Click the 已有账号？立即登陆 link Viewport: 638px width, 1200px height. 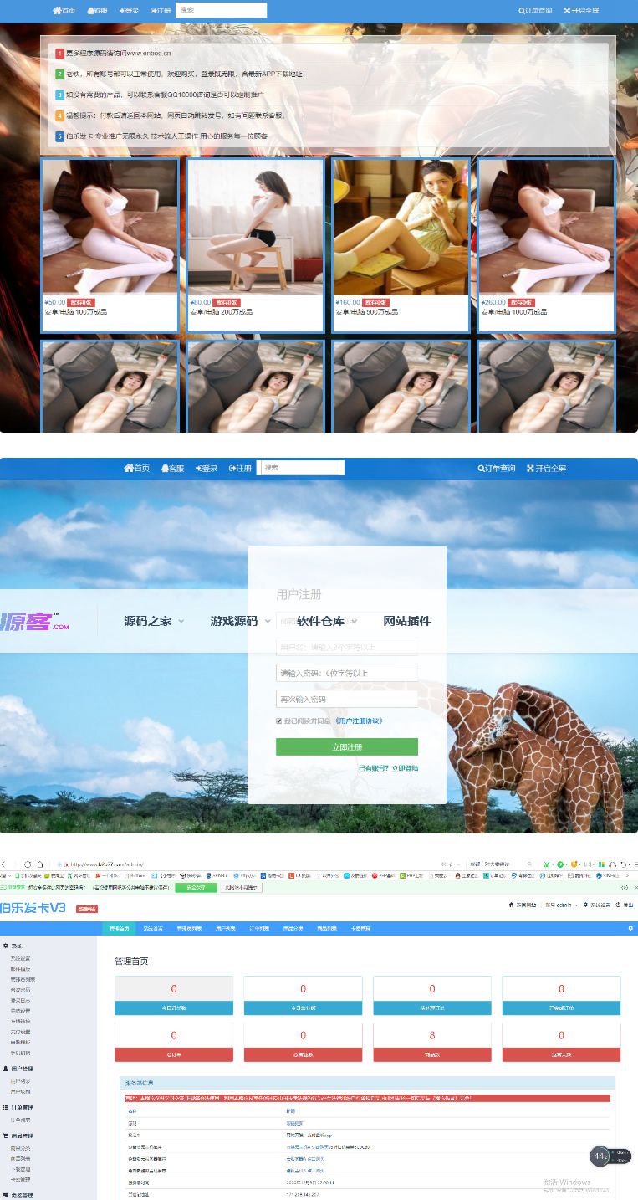388,768
